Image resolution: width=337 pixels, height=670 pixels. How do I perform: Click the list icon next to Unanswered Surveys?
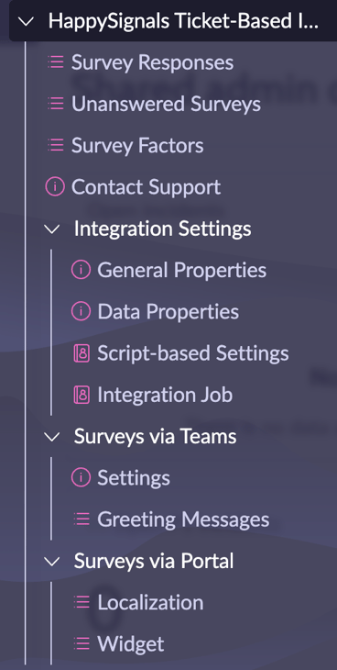(56, 104)
